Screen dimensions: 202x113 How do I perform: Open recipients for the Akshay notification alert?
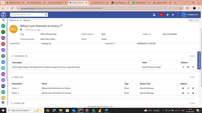pos(183,88)
